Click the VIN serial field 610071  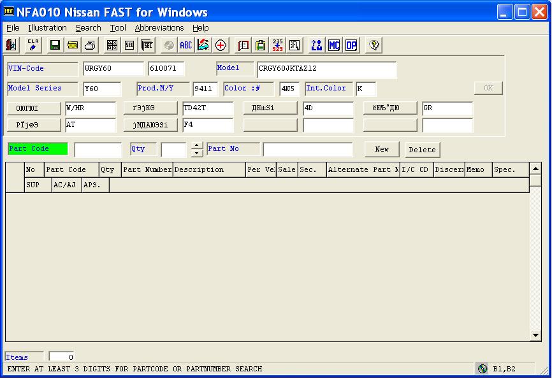click(166, 69)
